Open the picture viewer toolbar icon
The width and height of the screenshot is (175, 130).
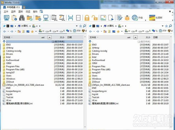click(x=103, y=18)
